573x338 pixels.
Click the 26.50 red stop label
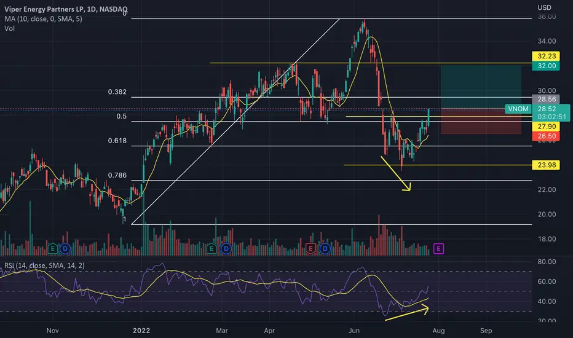click(547, 136)
